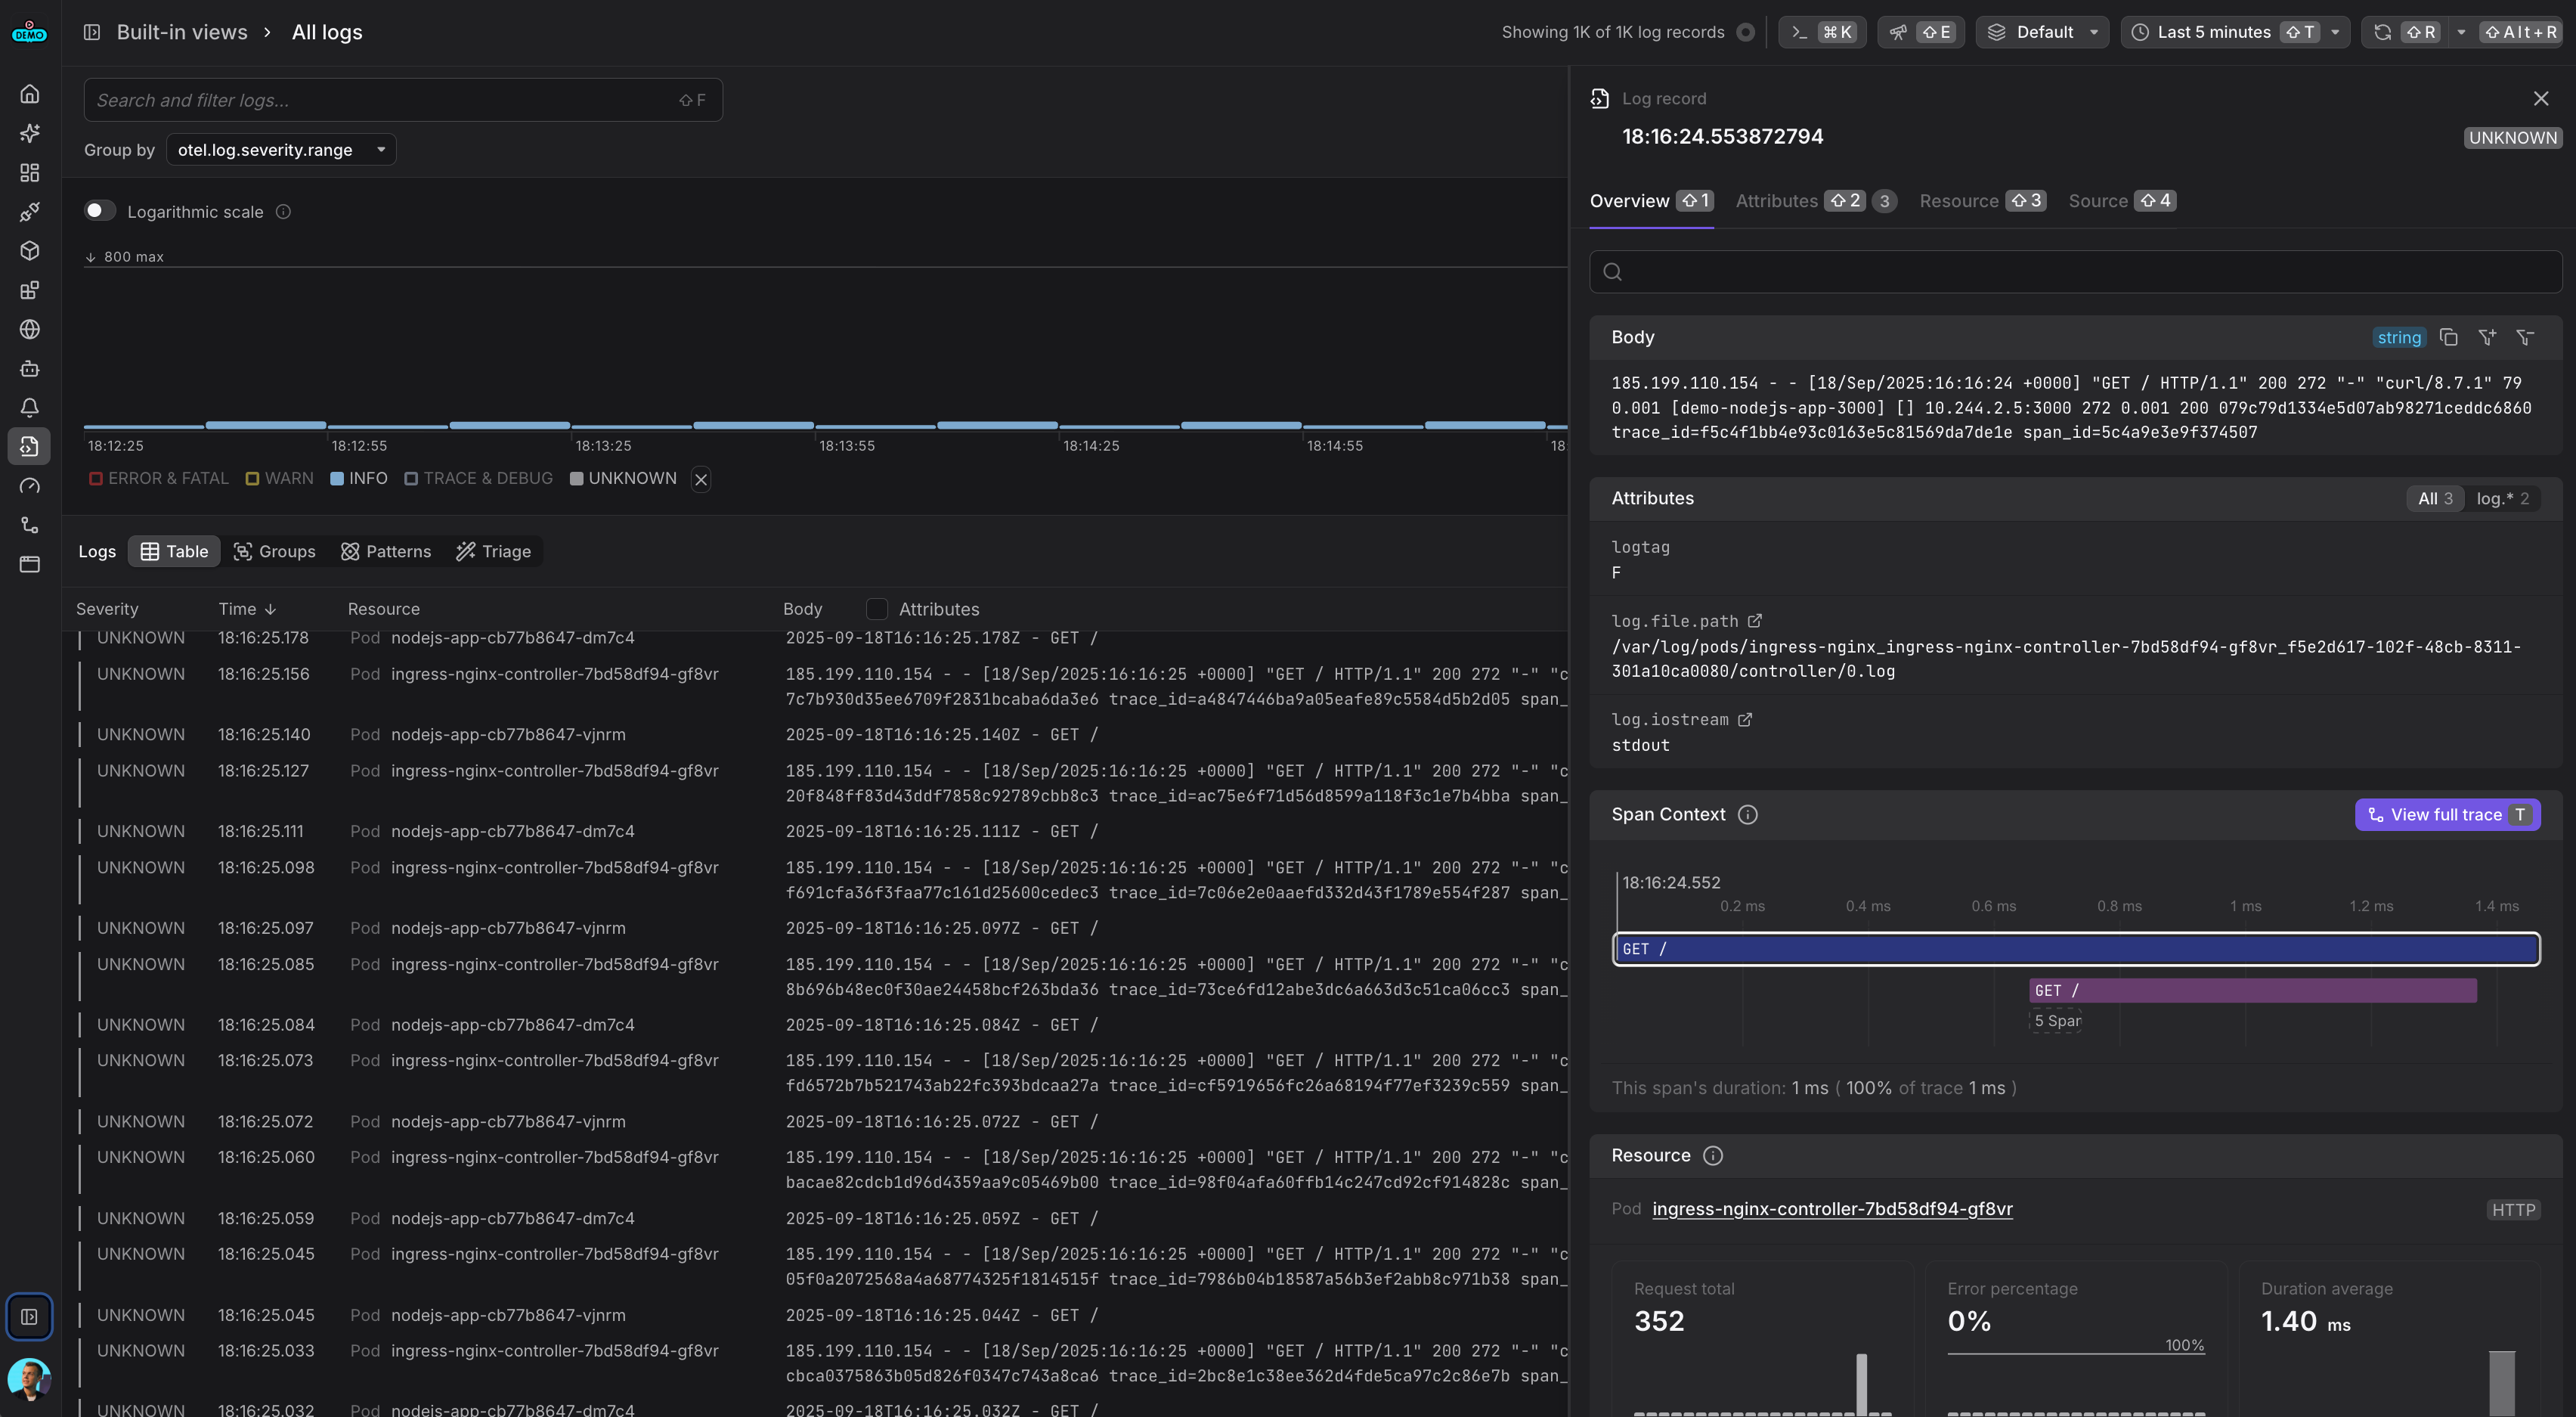
Task: Select the Table logs view
Action: (x=175, y=551)
